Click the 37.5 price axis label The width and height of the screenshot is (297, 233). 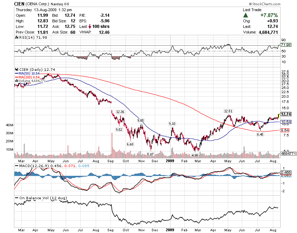click(285, 72)
